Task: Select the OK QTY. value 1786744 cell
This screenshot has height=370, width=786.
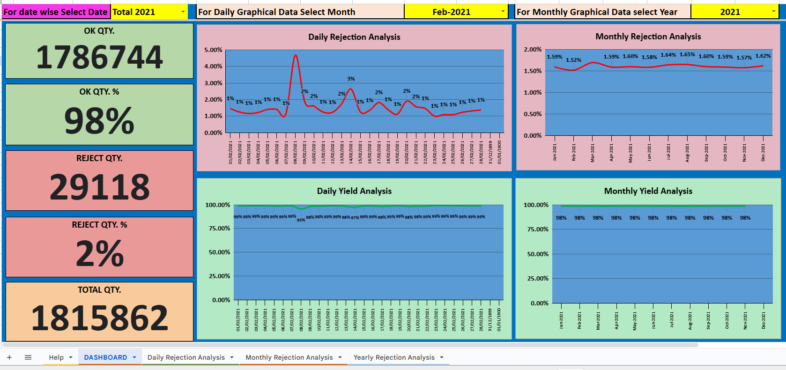Action: click(99, 58)
